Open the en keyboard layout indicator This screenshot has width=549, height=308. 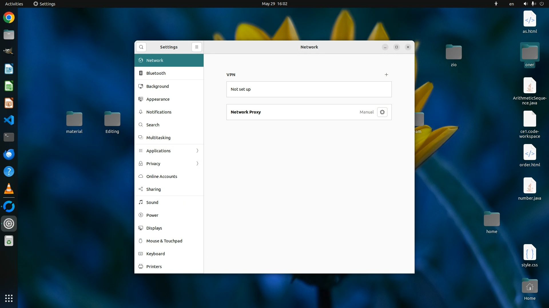(x=512, y=4)
